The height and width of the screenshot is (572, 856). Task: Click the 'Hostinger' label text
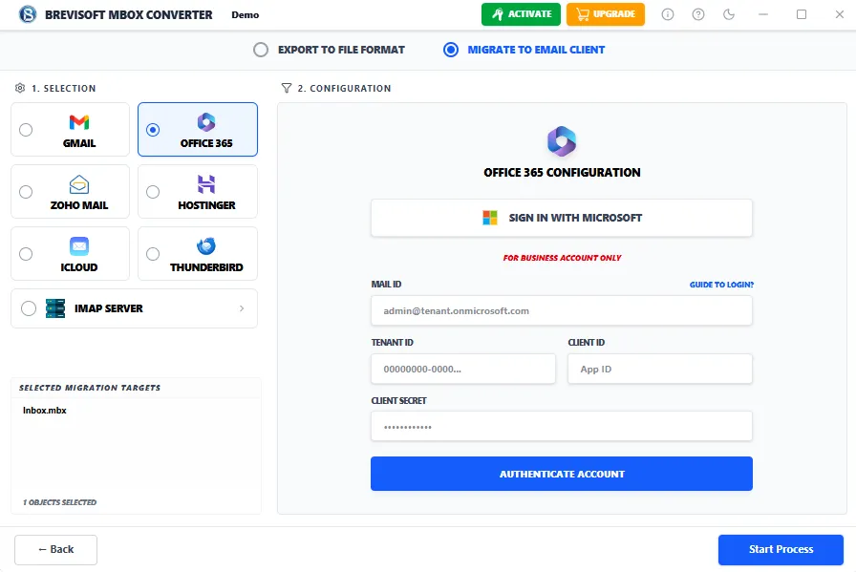tap(206, 205)
